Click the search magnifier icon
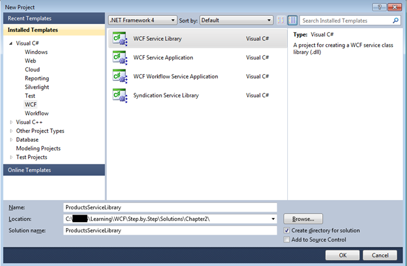This screenshot has width=407, height=266. (396, 20)
